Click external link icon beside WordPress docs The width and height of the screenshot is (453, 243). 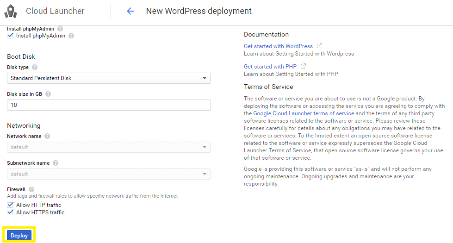tap(319, 46)
